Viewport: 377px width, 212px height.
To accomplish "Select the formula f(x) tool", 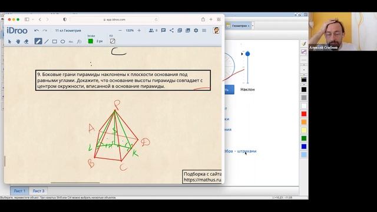I will (x=79, y=41).
